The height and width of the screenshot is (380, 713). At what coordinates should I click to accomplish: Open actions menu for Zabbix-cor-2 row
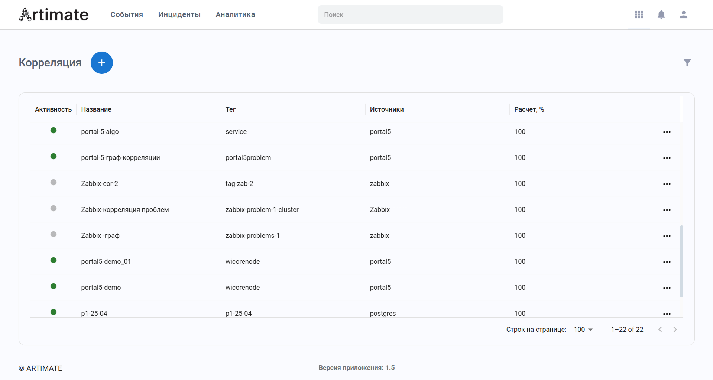(667, 184)
